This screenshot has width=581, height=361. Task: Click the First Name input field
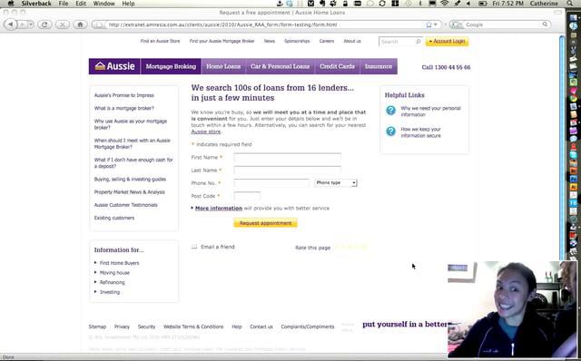(x=288, y=157)
